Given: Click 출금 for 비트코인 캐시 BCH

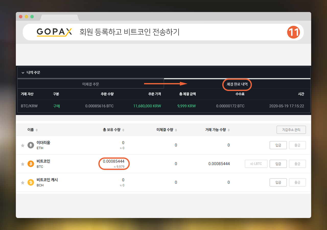Looking at the screenshot, I should tap(297, 182).
